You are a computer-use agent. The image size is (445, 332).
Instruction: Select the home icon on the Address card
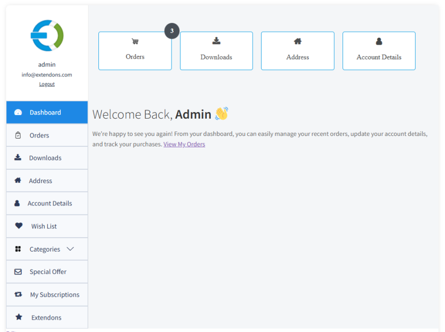(x=297, y=42)
